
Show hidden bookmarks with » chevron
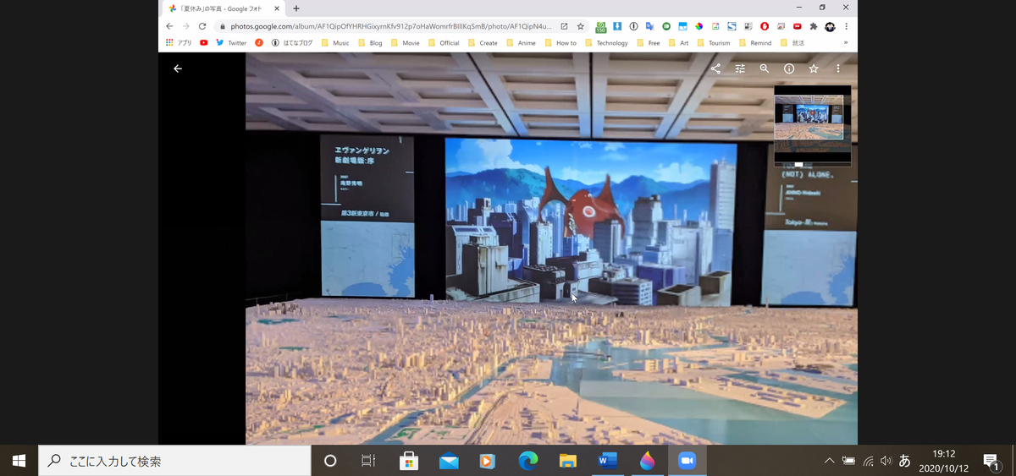(845, 42)
